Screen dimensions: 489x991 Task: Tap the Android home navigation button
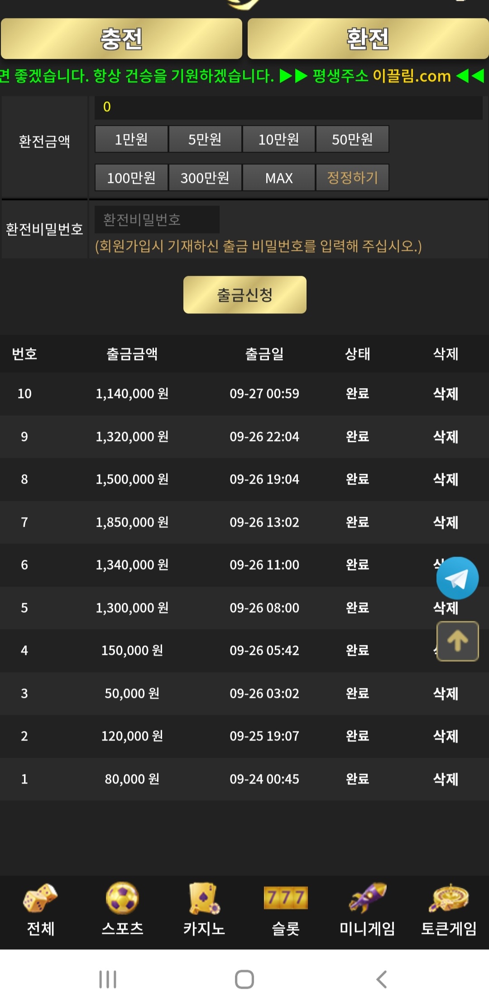tap(244, 979)
